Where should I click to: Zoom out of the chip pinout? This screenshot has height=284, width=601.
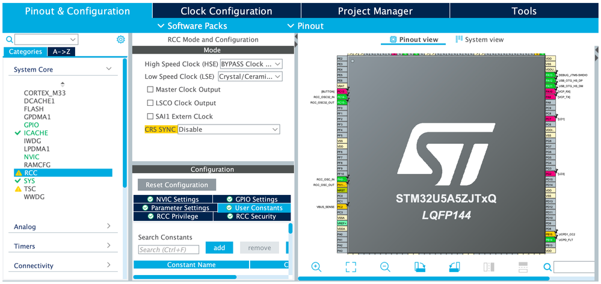[385, 267]
